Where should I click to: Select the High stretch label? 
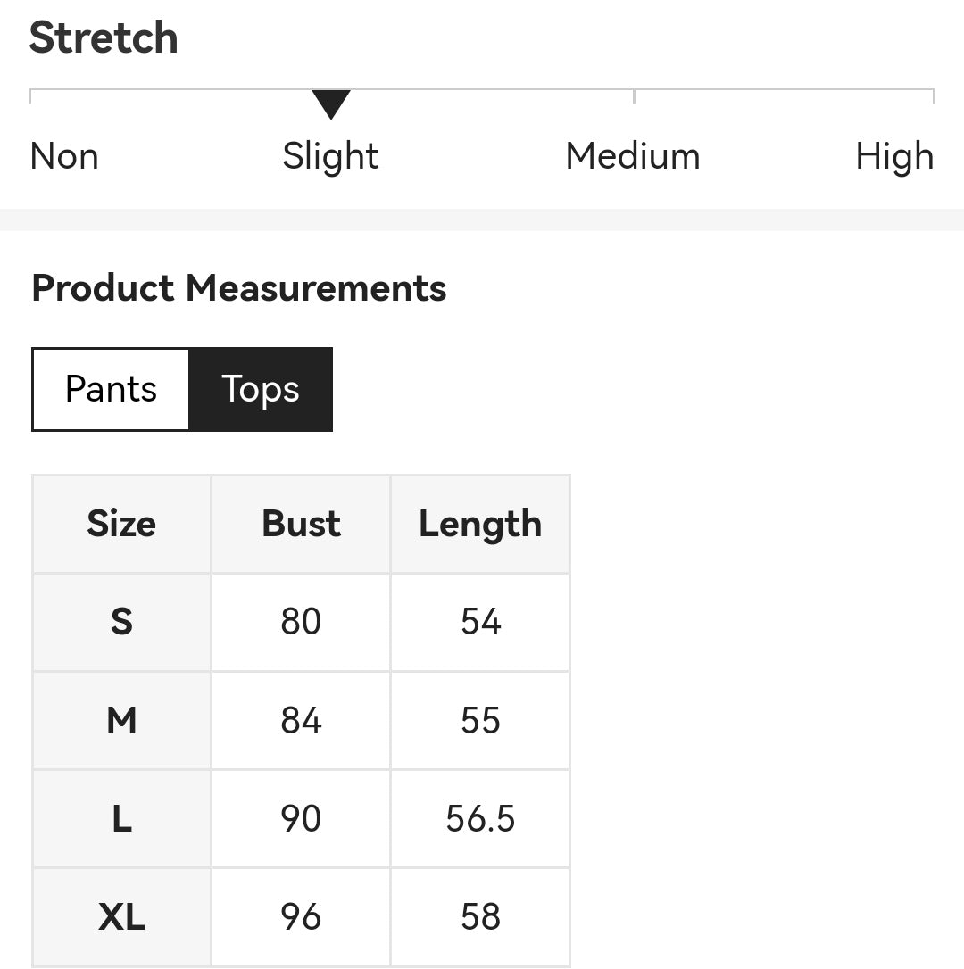pyautogui.click(x=894, y=156)
